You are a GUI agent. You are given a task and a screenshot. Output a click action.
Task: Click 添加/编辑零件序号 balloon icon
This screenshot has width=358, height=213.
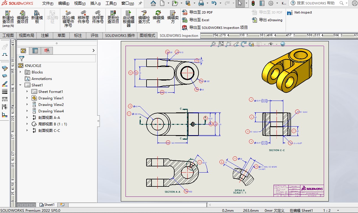(x=68, y=13)
